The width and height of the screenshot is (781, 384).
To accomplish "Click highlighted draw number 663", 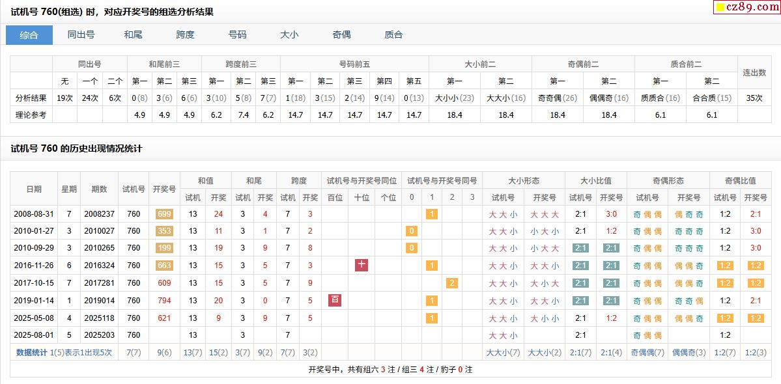I will coord(164,266).
